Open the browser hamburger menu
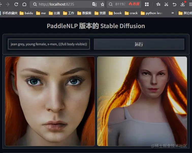 190,4
